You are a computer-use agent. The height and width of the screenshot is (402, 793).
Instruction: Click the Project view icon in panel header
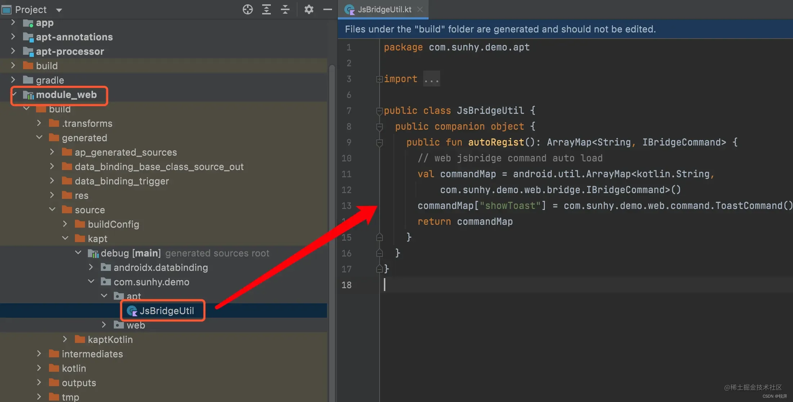click(x=6, y=10)
